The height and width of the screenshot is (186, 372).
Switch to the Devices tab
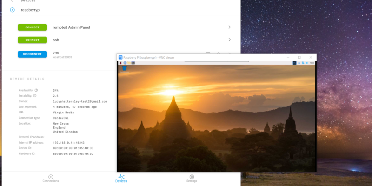pyautogui.click(x=121, y=179)
